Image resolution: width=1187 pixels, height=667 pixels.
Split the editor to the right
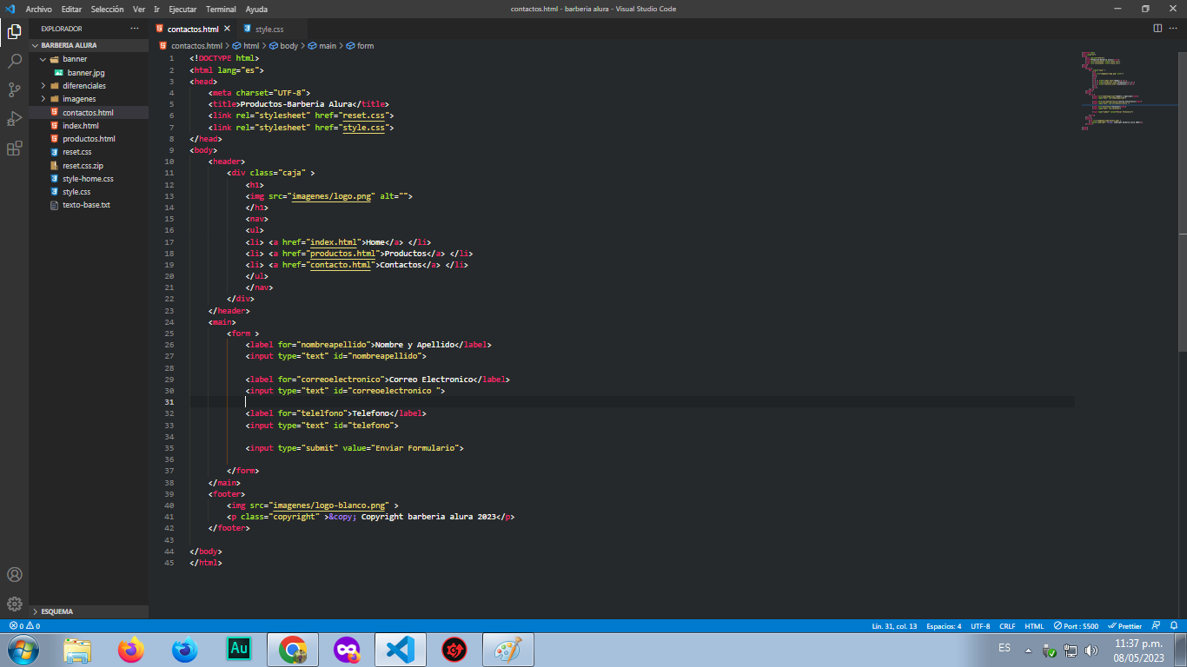pos(1157,29)
